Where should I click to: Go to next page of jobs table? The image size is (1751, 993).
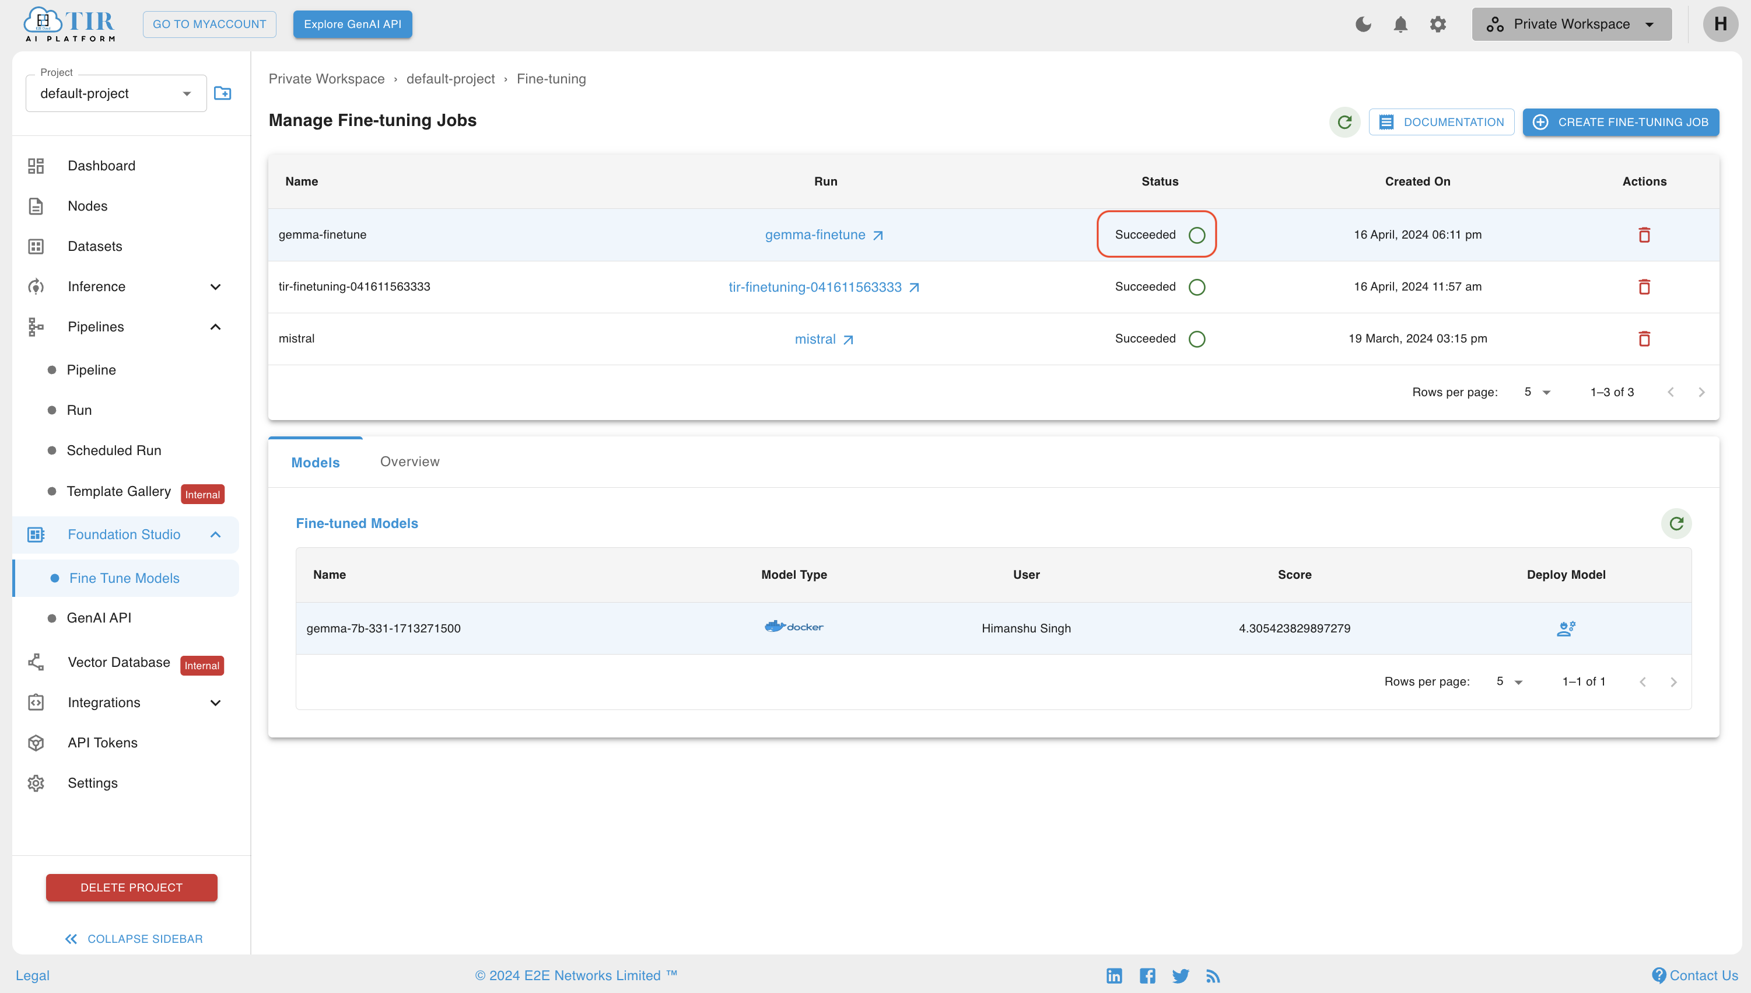(1701, 392)
